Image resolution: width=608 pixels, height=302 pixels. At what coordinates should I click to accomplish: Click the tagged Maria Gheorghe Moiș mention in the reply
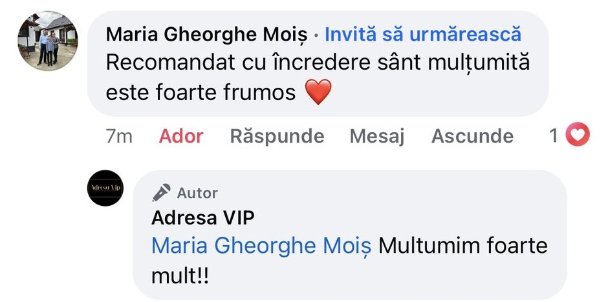coord(261,246)
